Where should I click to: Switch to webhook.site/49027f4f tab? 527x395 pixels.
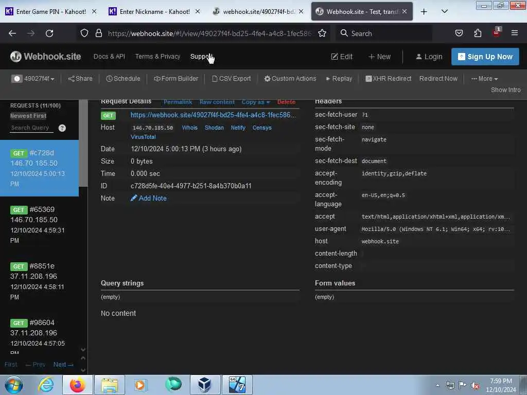pyautogui.click(x=259, y=11)
